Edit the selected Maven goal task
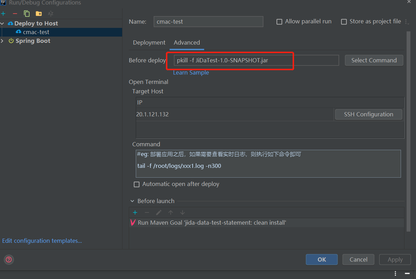Image resolution: width=416 pixels, height=279 pixels. coord(158,212)
